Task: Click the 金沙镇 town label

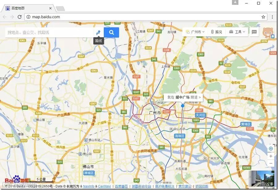Action: click(x=15, y=147)
